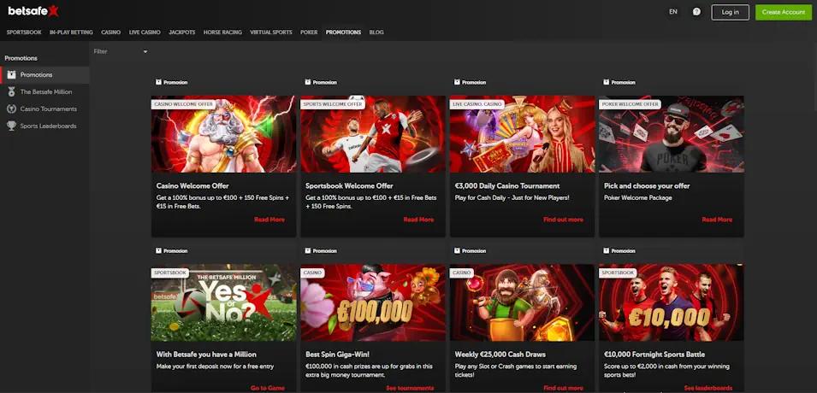Click the Promotions sidebar calendar icon
The image size is (817, 393).
(x=11, y=75)
